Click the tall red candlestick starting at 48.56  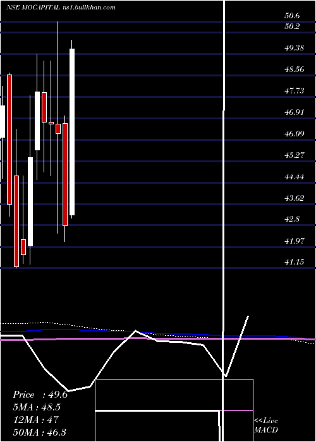point(9,140)
